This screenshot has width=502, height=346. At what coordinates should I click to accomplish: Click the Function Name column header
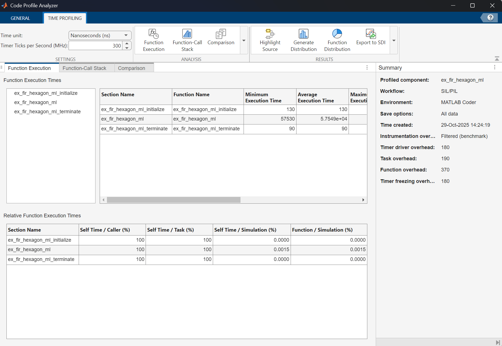208,97
